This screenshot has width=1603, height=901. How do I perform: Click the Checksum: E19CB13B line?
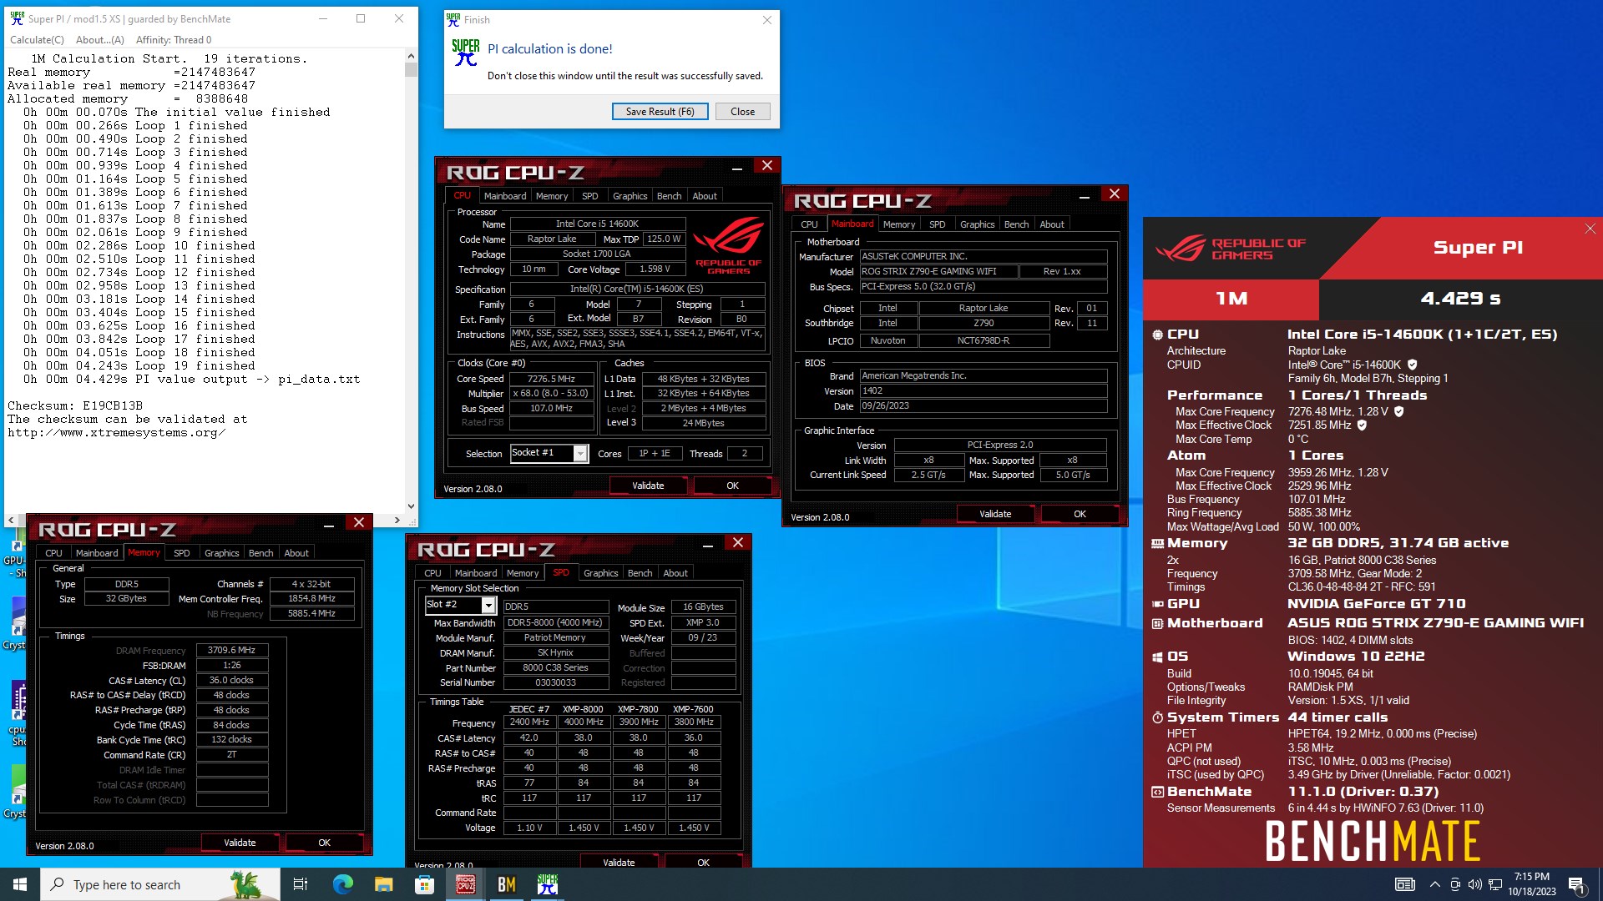point(75,405)
